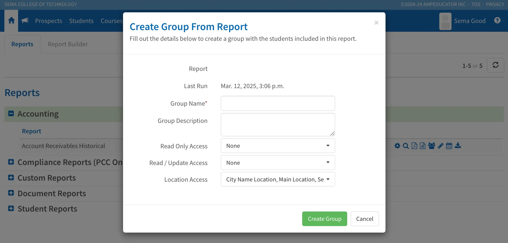The height and width of the screenshot is (243, 508).
Task: Open the Students menu
Action: pyautogui.click(x=81, y=21)
